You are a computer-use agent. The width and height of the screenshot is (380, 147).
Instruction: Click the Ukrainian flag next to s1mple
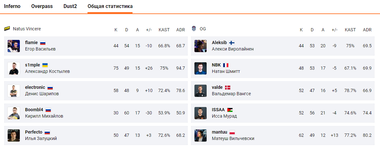pyautogui.click(x=45, y=65)
